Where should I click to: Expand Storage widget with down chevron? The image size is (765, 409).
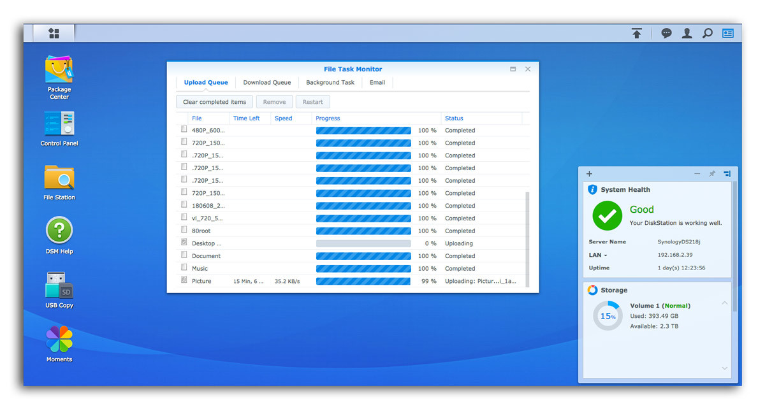(725, 368)
